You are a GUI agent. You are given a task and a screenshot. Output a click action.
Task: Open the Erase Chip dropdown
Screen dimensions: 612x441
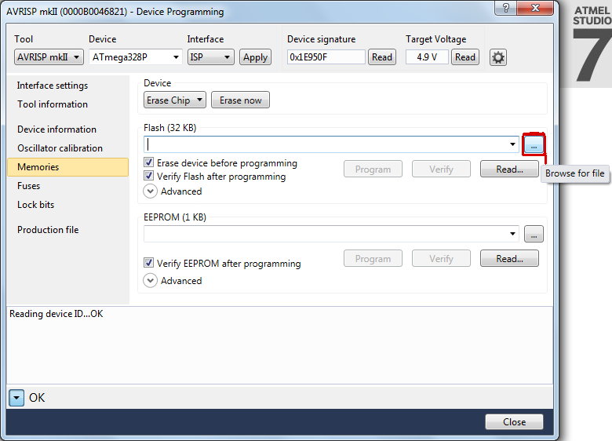(x=175, y=100)
